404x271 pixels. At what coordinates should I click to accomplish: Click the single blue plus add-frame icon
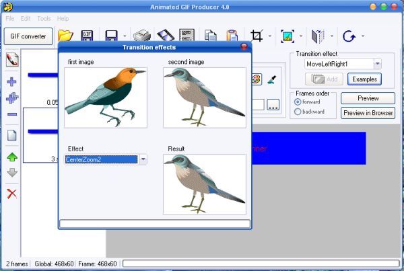pyautogui.click(x=12, y=82)
